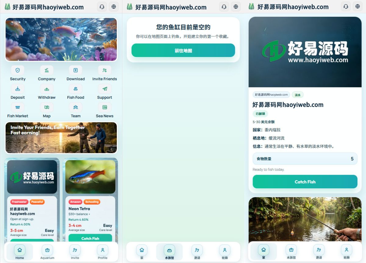The width and height of the screenshot is (366, 263).
Task: Switch to Invite tab in left screen
Action: coord(75,252)
